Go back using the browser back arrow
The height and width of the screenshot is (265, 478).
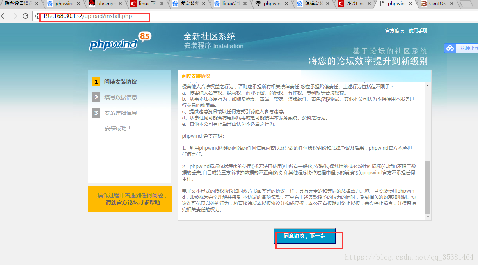(4, 16)
